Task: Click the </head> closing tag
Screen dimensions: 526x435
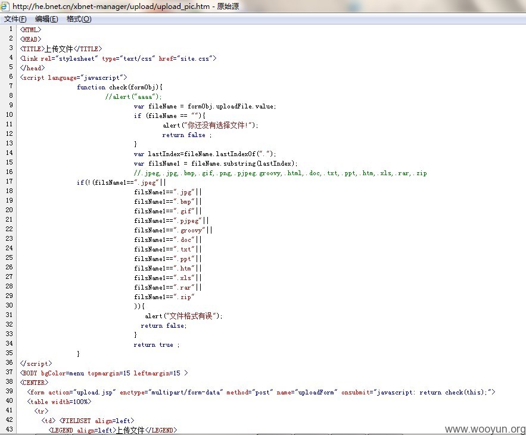Action: pos(32,68)
